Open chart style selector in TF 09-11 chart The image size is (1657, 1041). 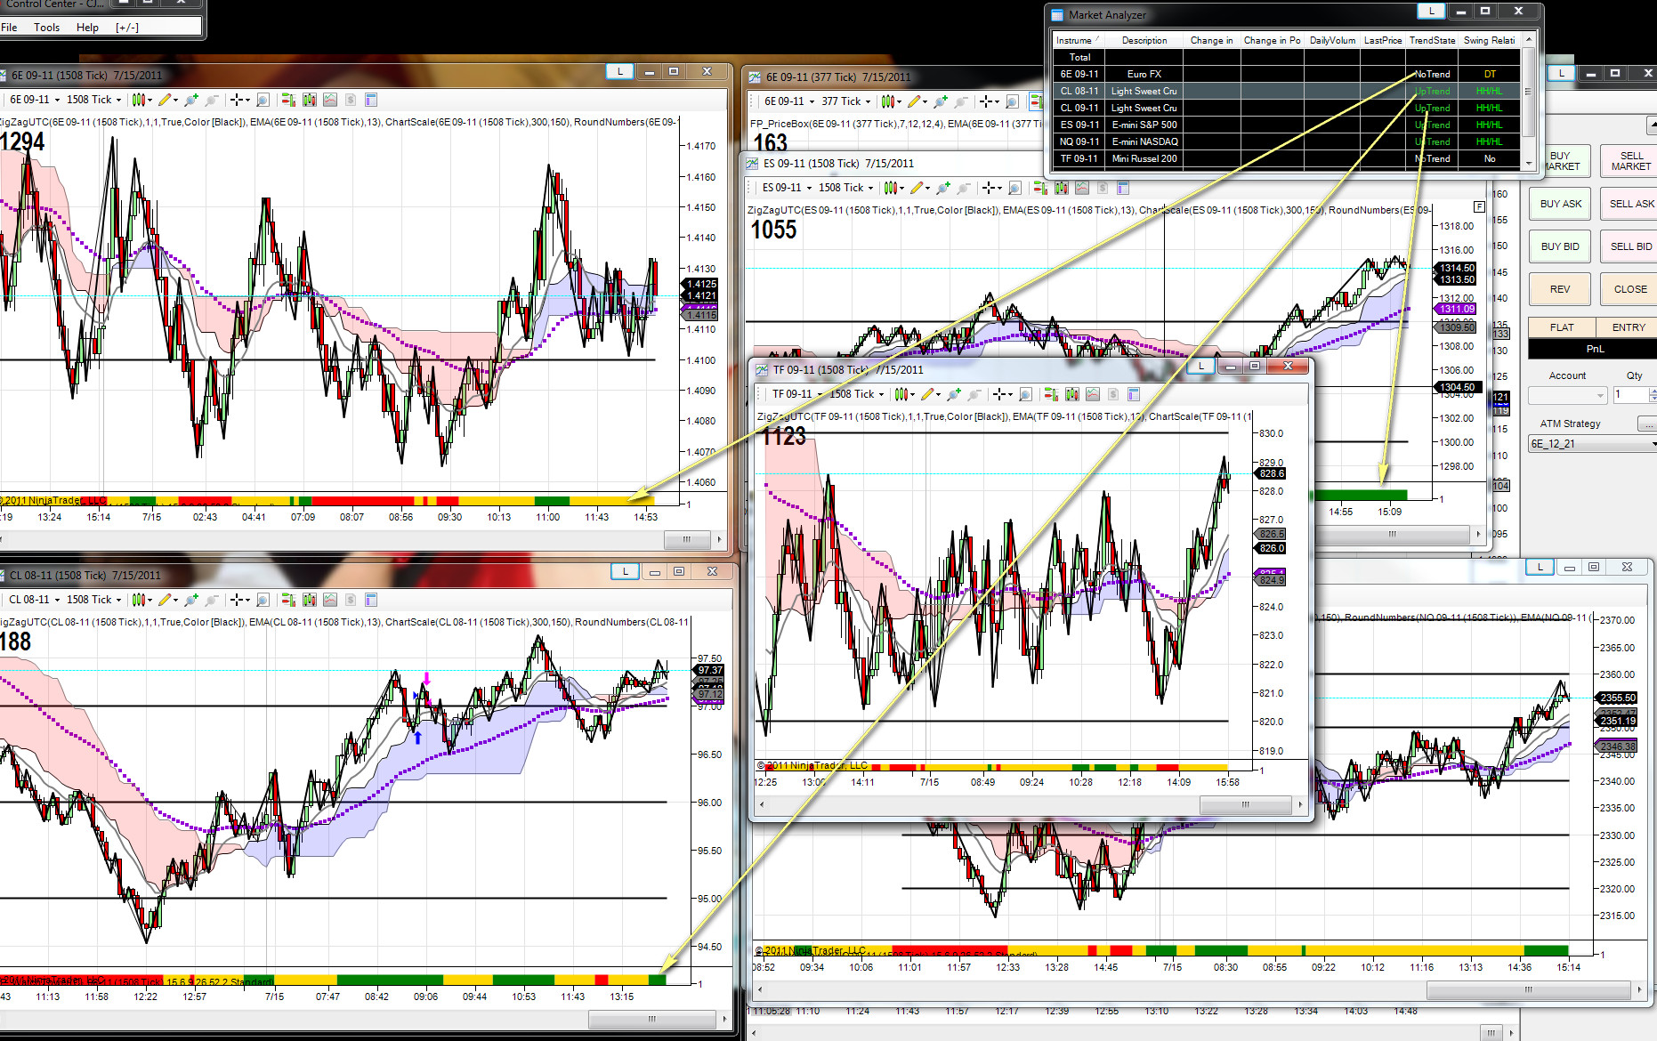click(x=903, y=394)
